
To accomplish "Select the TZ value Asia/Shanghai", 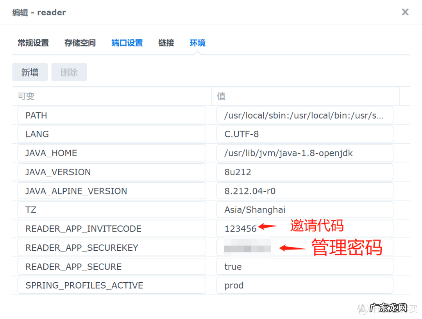I will point(305,210).
